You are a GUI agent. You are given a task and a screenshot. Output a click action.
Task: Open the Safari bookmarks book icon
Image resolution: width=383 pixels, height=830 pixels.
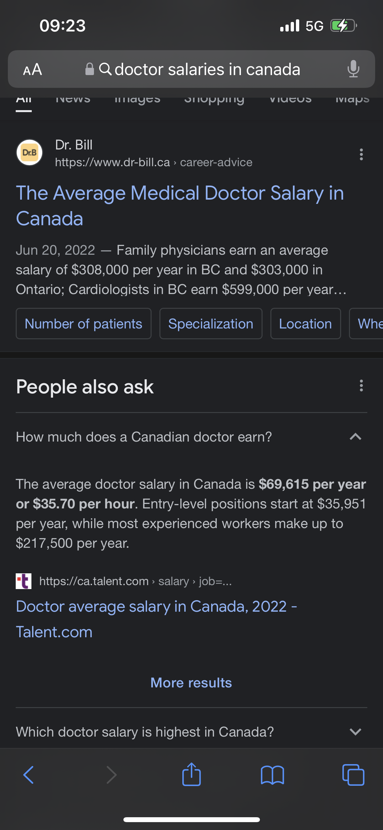272,775
